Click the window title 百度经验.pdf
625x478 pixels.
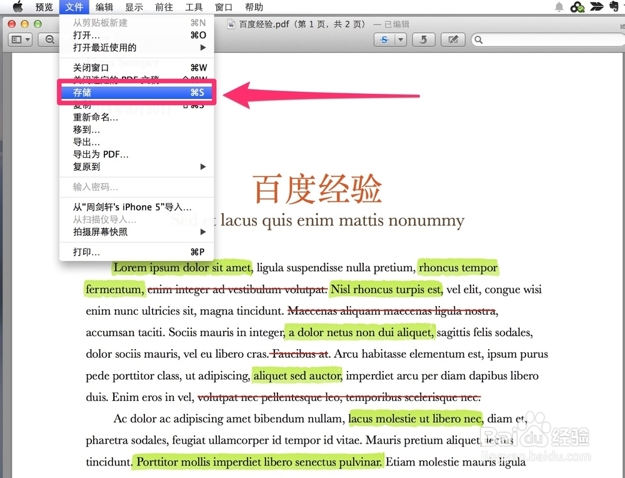tap(264, 24)
